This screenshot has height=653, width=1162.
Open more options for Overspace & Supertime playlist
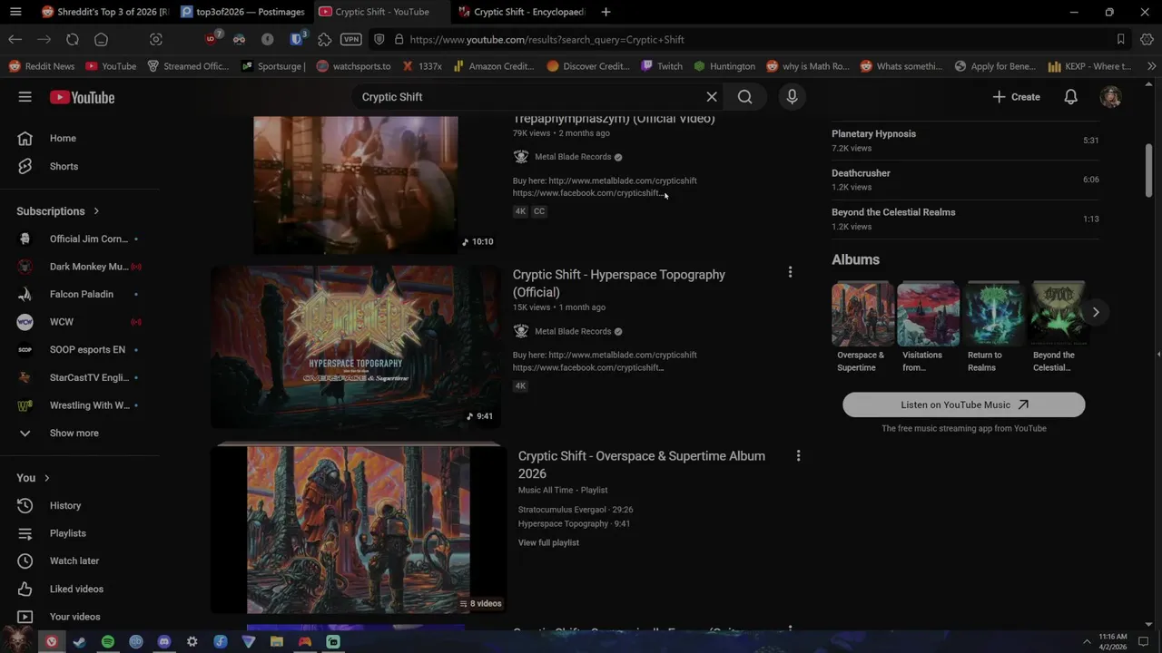798,456
